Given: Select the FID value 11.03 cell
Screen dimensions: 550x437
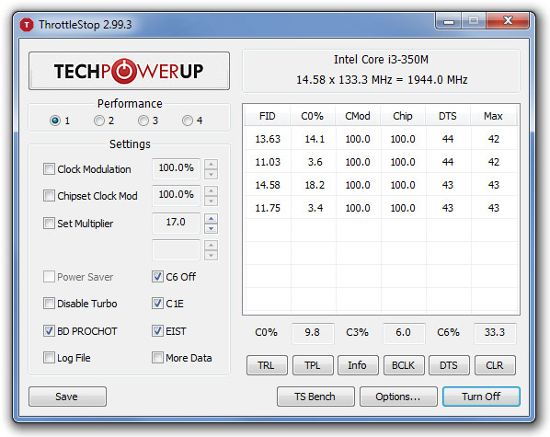Looking at the screenshot, I should (x=268, y=162).
